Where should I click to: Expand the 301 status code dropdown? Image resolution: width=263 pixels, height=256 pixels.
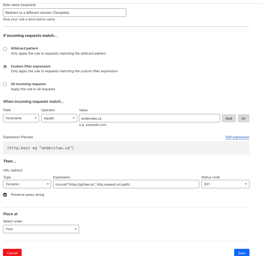point(225,184)
